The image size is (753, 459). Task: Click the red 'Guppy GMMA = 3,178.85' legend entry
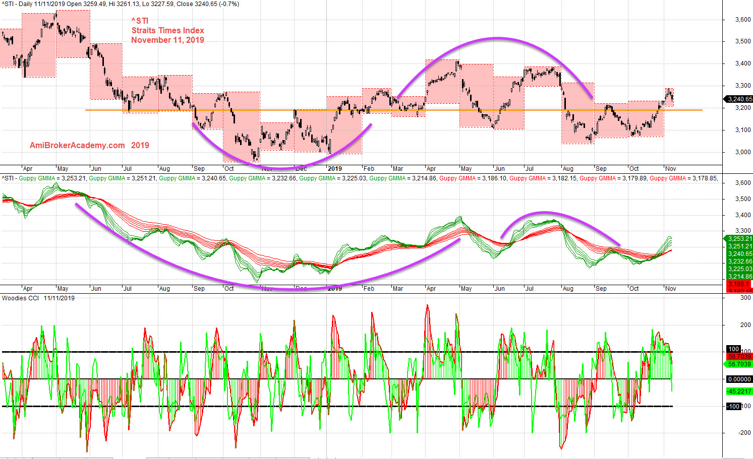click(683, 178)
